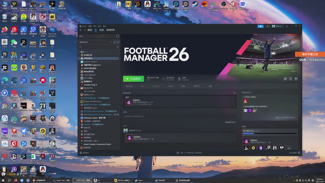Open Microsoft Edge desktop icon

[x=4, y=82]
